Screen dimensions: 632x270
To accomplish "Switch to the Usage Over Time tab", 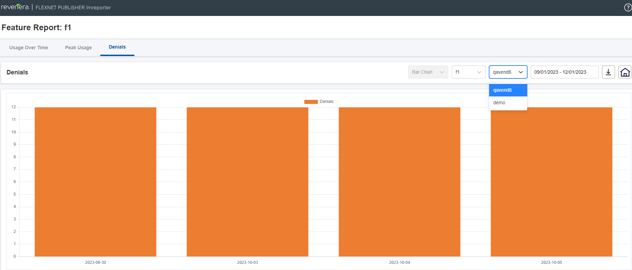I will click(29, 48).
